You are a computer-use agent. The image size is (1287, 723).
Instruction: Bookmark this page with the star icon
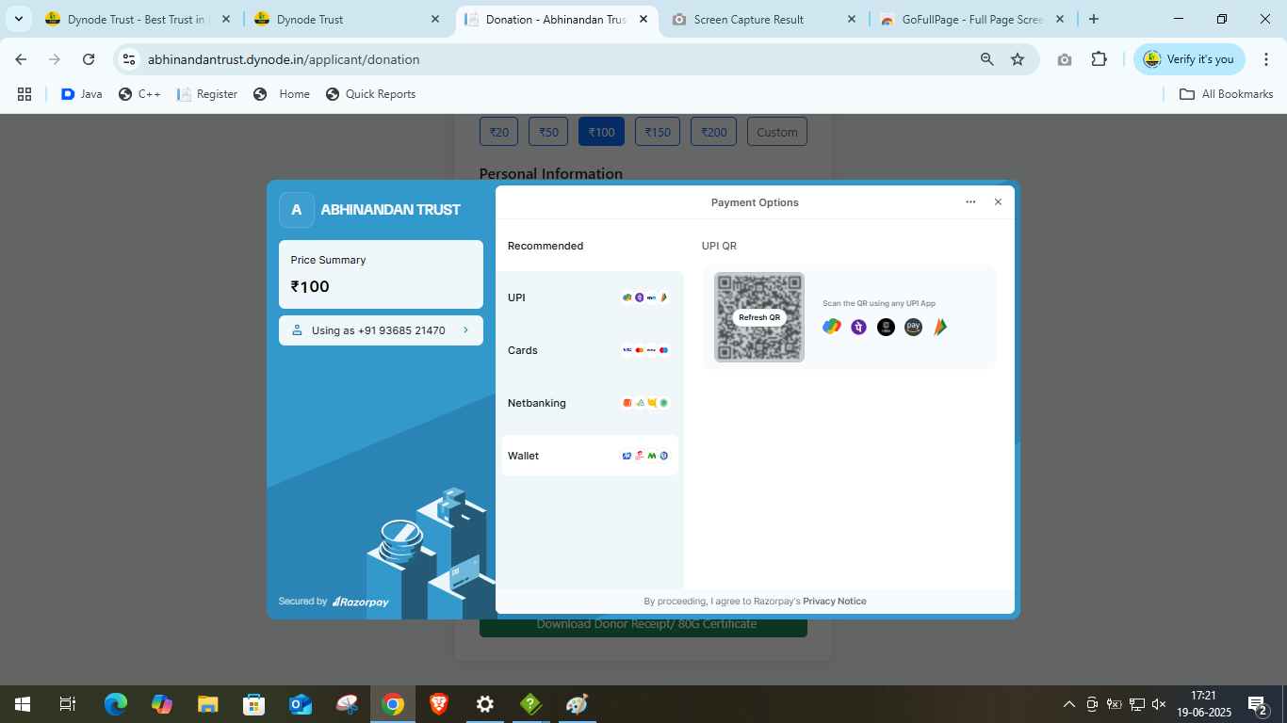[x=1018, y=59]
